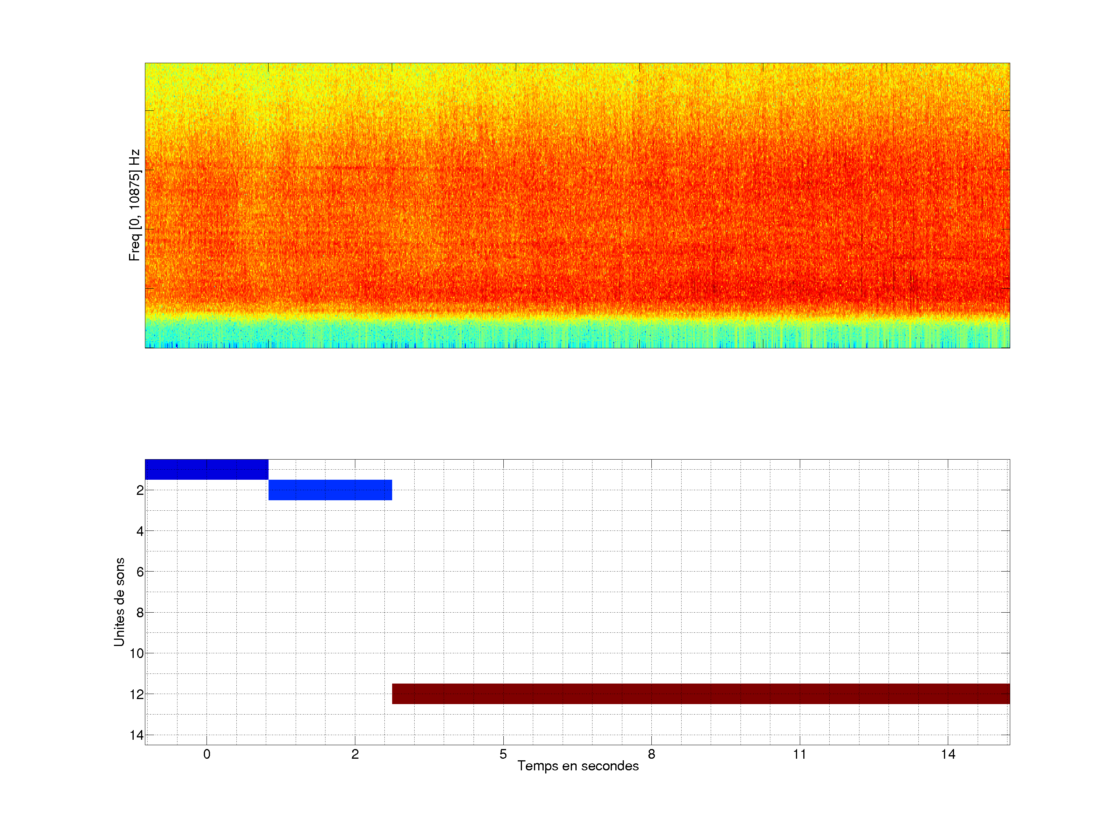This screenshot has height=837, width=1116.
Task: Click y-axis tick label 8 on lower plot
Action: (140, 613)
